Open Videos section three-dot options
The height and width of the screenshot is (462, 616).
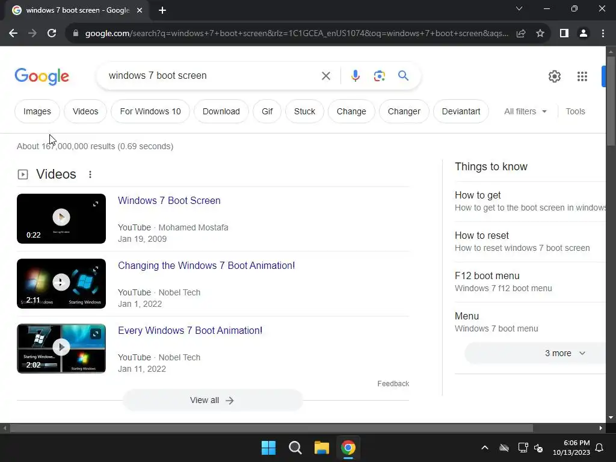click(90, 174)
